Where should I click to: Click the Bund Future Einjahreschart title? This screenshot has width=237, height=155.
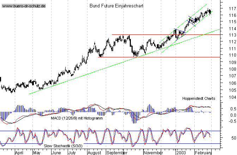(116, 6)
